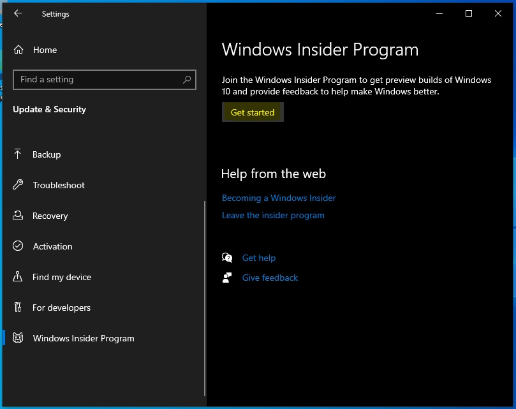
Task: Click the Settings window title text
Action: 55,14
